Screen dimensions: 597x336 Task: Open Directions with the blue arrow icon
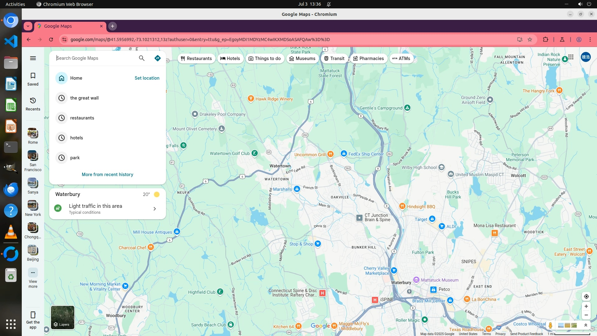pyautogui.click(x=158, y=58)
